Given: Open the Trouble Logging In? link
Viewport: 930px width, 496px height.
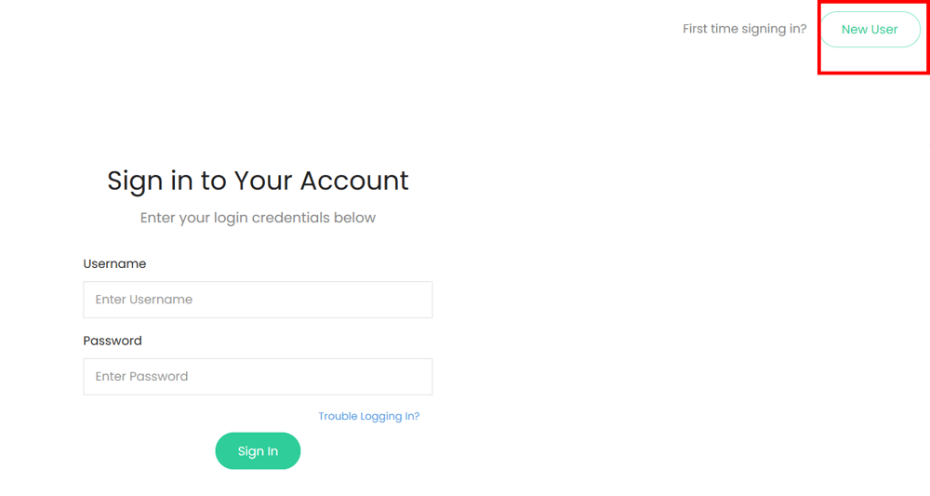Looking at the screenshot, I should pos(368,416).
